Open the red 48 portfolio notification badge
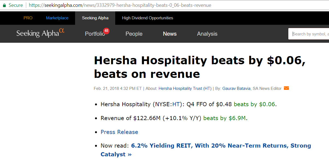Screen dimensions: 329x168 106,31
